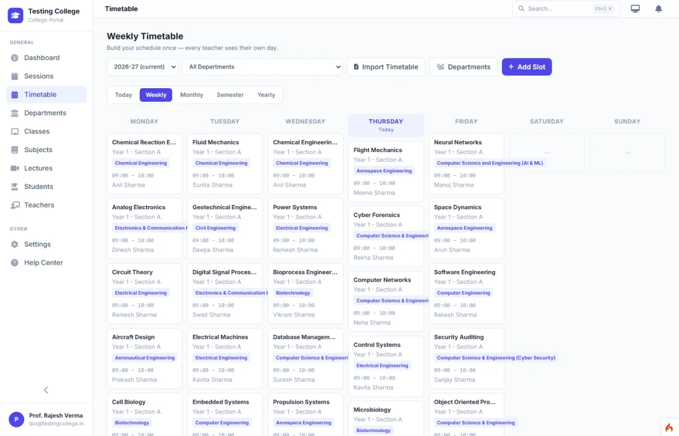Switch to the Today view tab
Image resolution: width=679 pixels, height=436 pixels.
(123, 95)
